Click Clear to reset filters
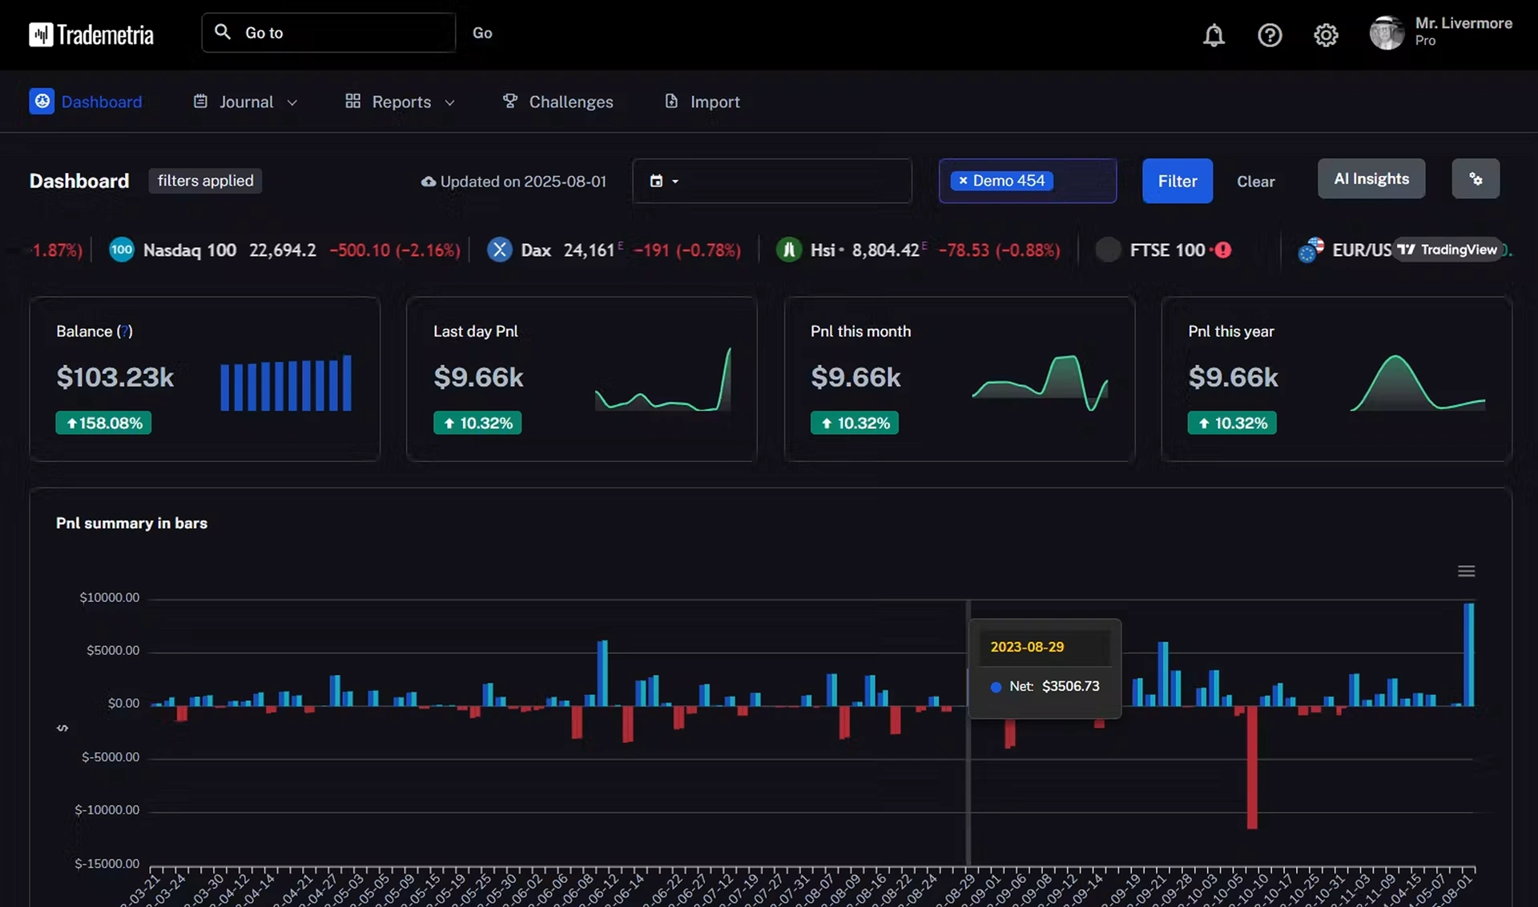Screen dimensions: 1538x907 1255,182
